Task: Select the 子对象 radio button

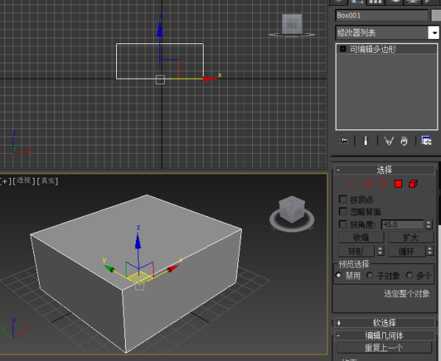Action: 370,276
